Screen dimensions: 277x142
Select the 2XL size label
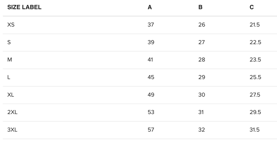pos(12,112)
